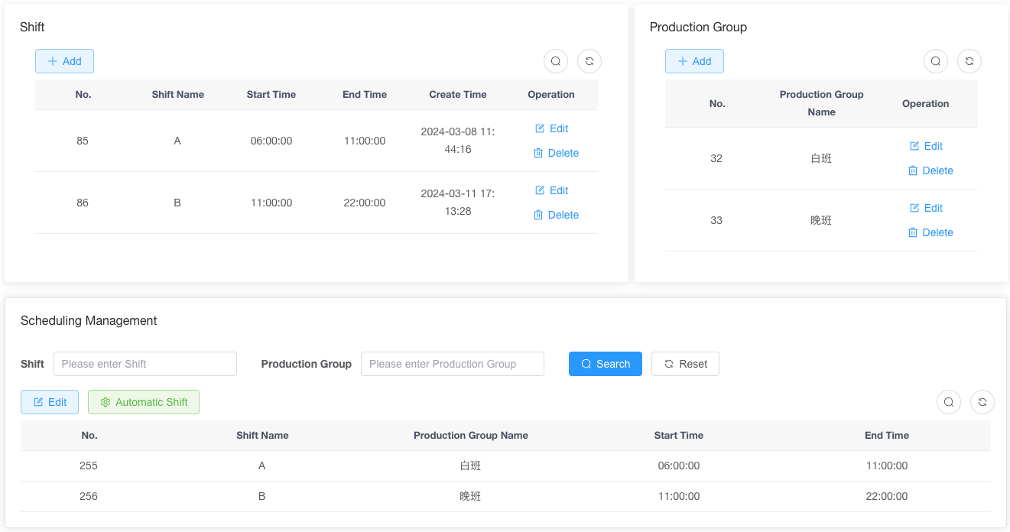Click Create Time column header
This screenshot has width=1010, height=532.
(x=458, y=95)
